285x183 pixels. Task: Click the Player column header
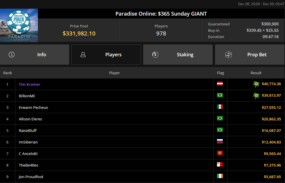tap(114, 73)
